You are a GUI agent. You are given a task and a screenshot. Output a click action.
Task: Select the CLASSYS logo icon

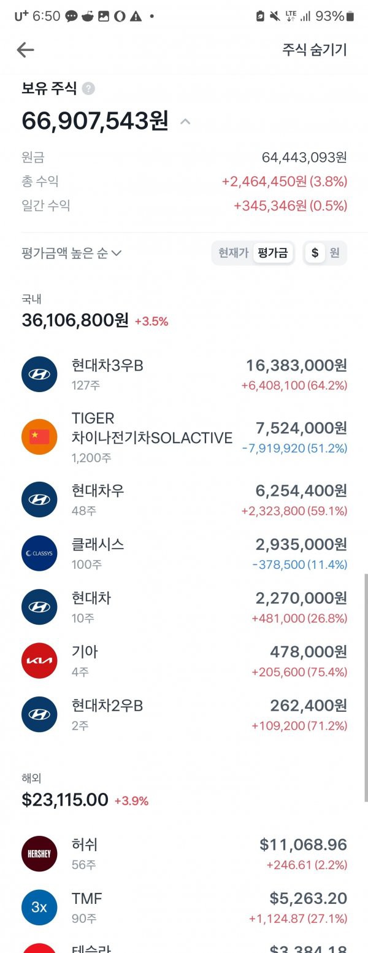39,554
